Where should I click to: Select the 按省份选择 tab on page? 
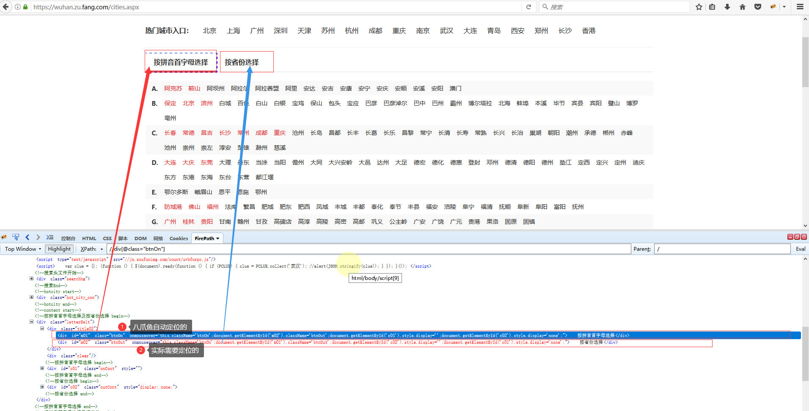242,62
